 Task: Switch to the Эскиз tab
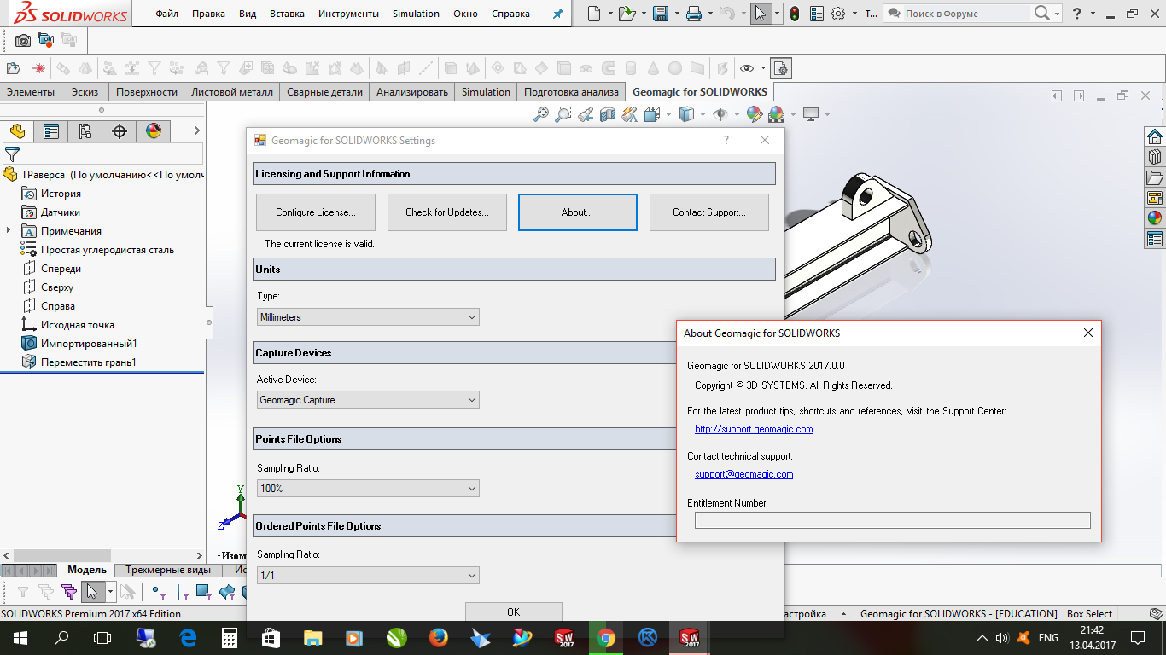click(x=85, y=92)
